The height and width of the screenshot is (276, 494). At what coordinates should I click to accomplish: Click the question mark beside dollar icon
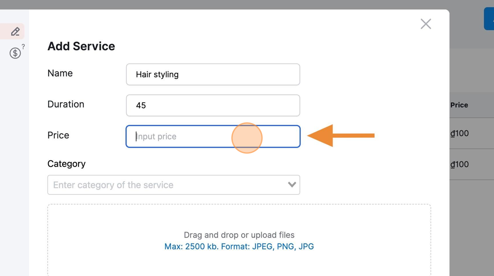coord(23,47)
